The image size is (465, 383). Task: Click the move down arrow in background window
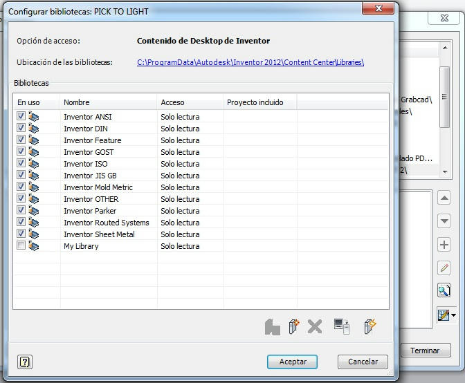[x=444, y=221]
